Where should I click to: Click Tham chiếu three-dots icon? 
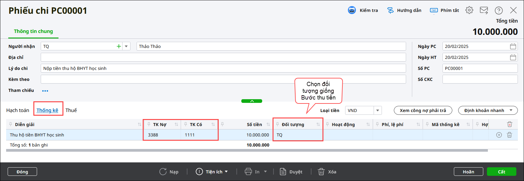pos(45,91)
